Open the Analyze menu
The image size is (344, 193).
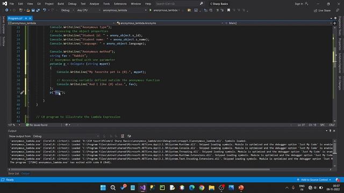click(95, 4)
